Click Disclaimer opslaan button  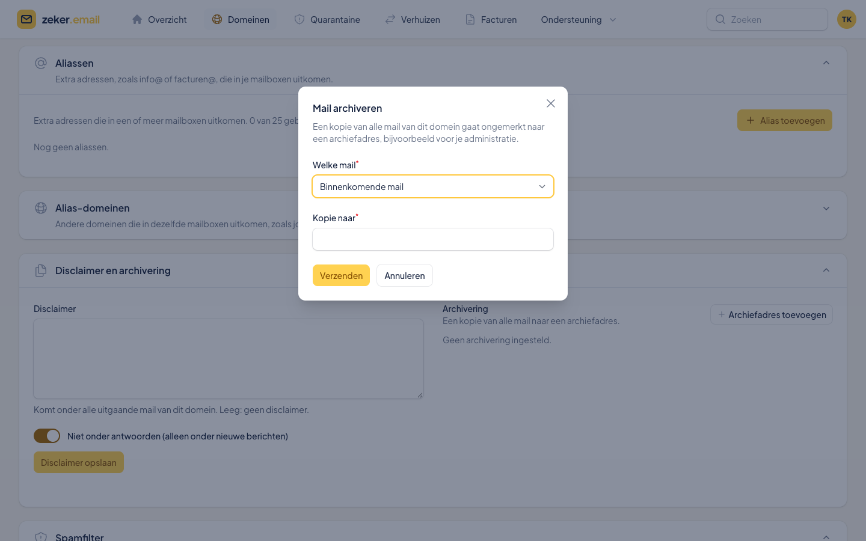[x=79, y=462]
